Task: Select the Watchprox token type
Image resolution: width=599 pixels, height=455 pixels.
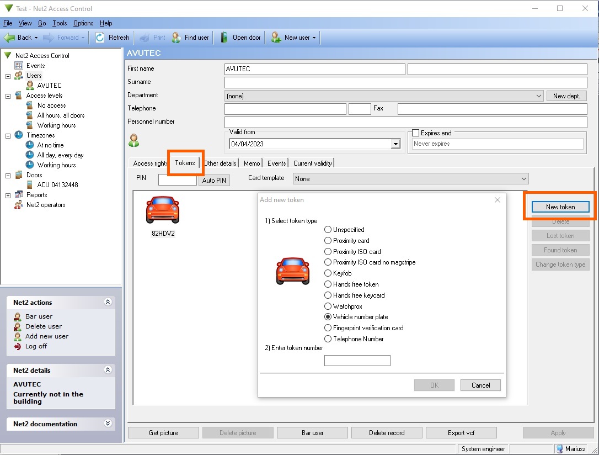Action: [328, 306]
